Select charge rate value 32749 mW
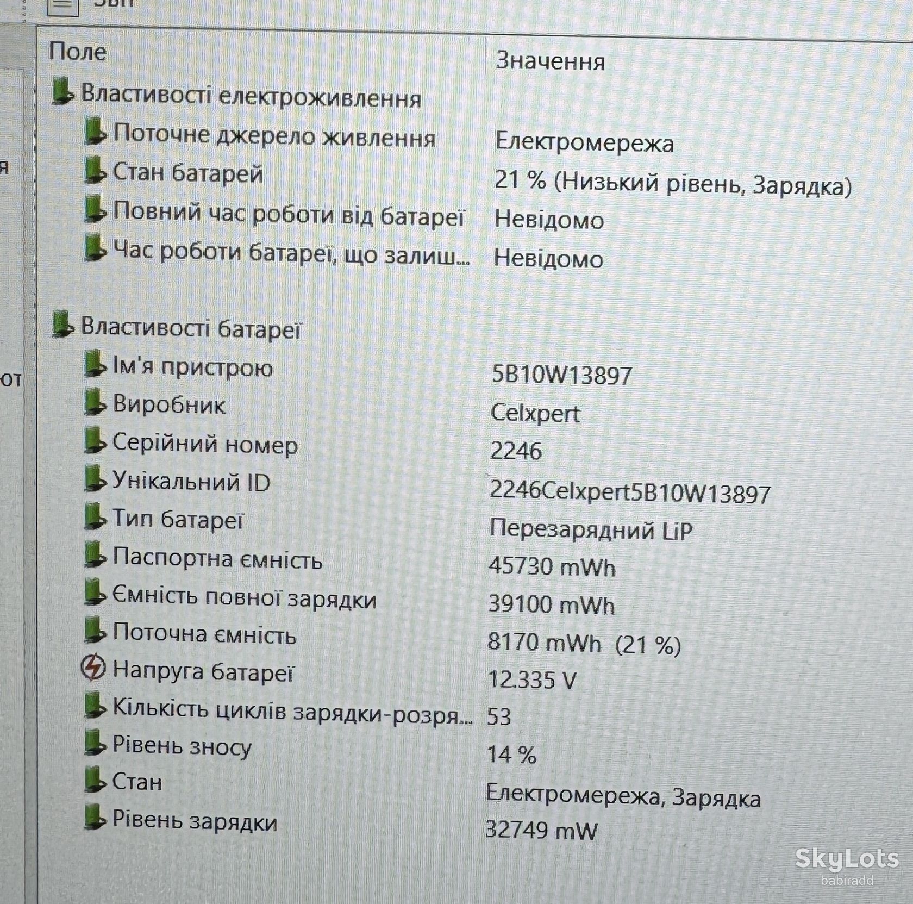This screenshot has height=904, width=913. tap(541, 831)
